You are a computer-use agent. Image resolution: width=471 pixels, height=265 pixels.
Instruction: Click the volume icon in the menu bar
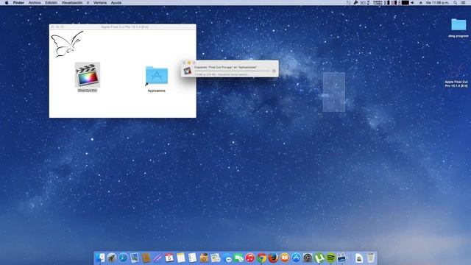coord(412,3)
